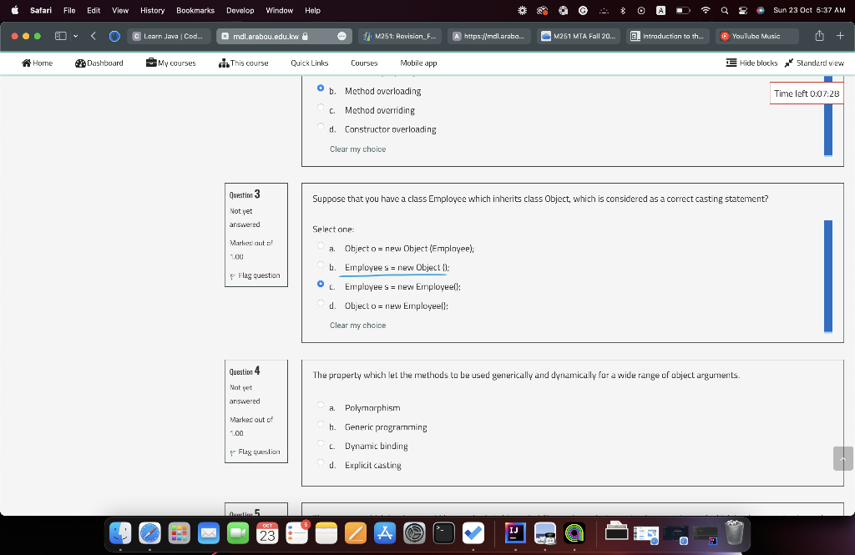Open Spotlight search in menu bar

(724, 10)
